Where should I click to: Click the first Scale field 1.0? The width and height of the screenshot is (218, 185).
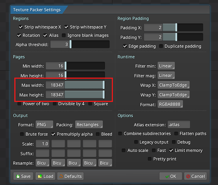click(x=42, y=144)
